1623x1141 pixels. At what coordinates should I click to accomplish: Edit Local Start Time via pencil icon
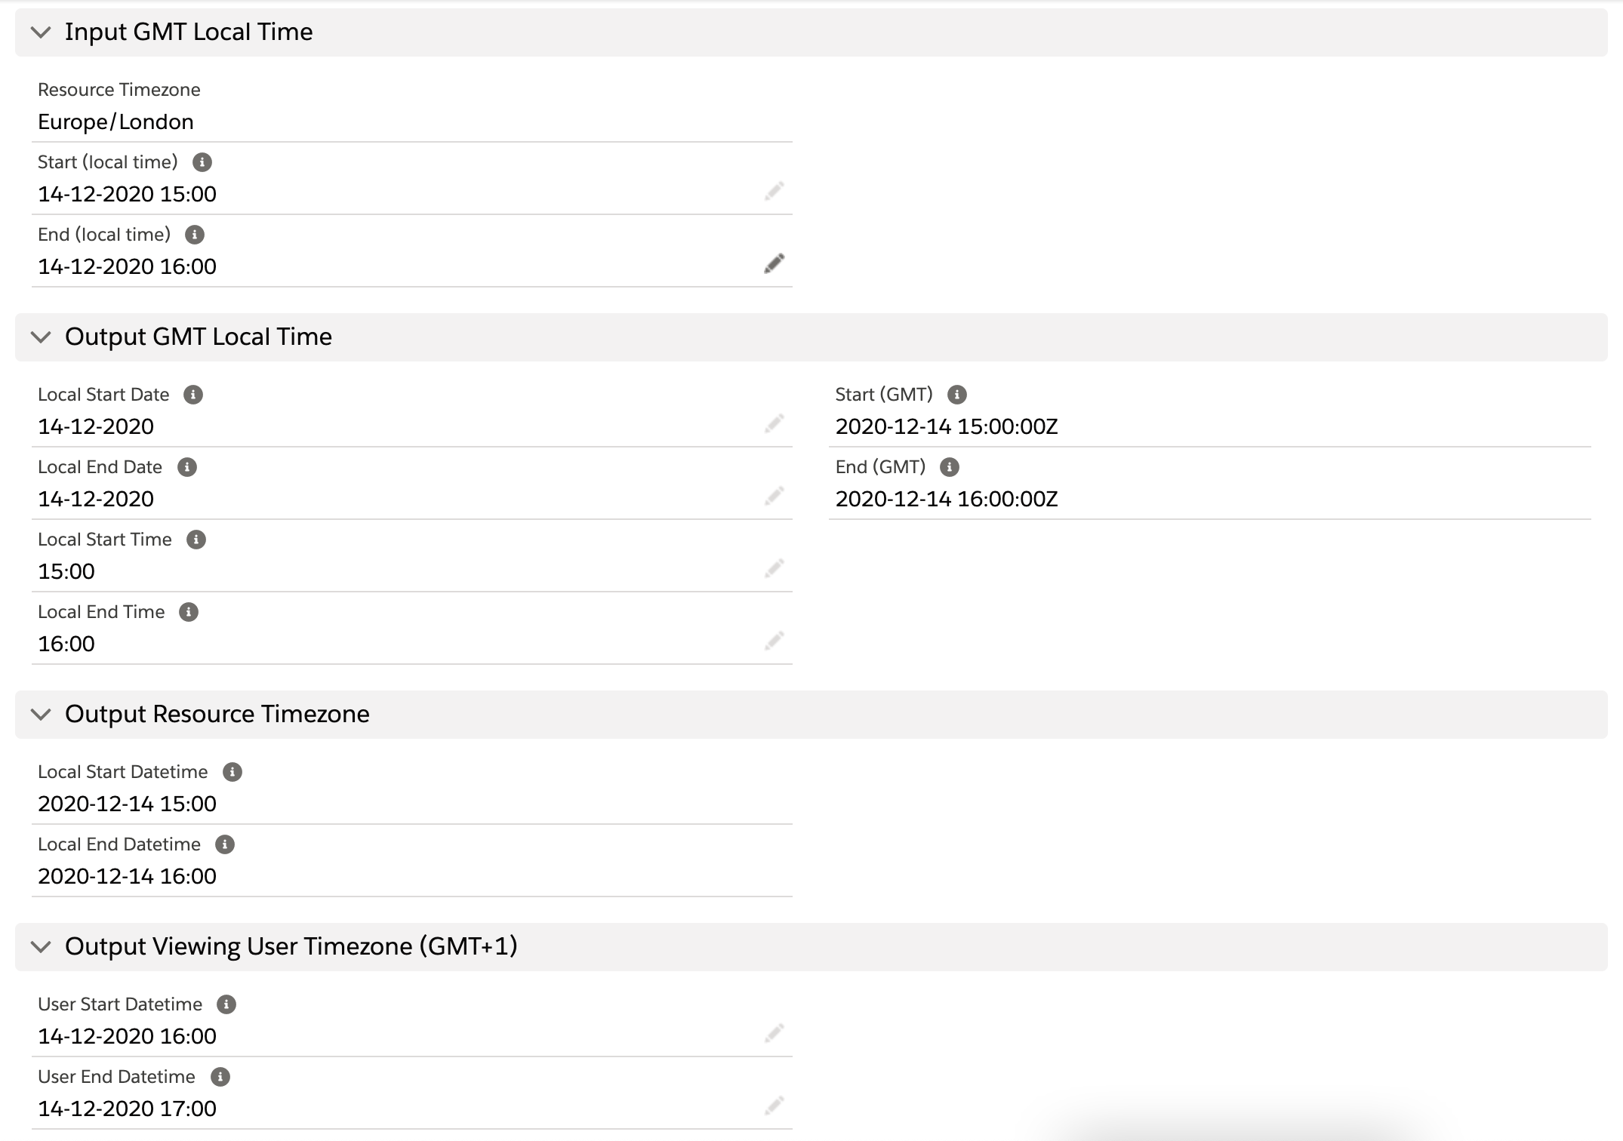point(775,567)
